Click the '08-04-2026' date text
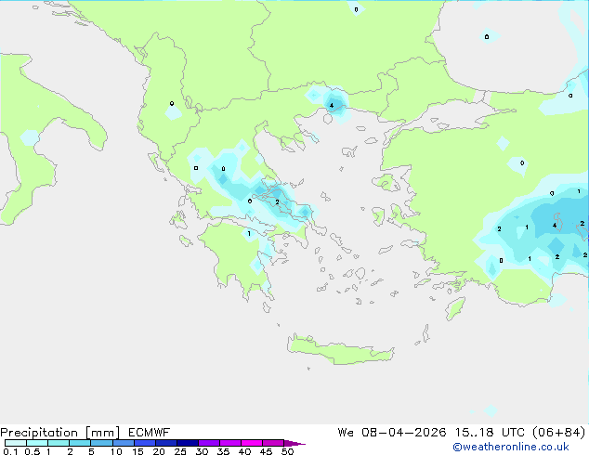The width and height of the screenshot is (589, 455). click(404, 433)
